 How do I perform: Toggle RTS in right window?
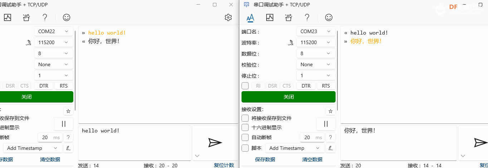click(x=326, y=86)
